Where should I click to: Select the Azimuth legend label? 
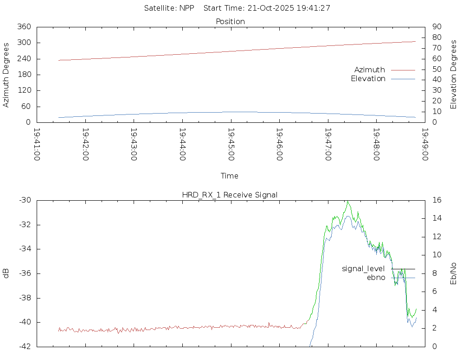pyautogui.click(x=369, y=70)
